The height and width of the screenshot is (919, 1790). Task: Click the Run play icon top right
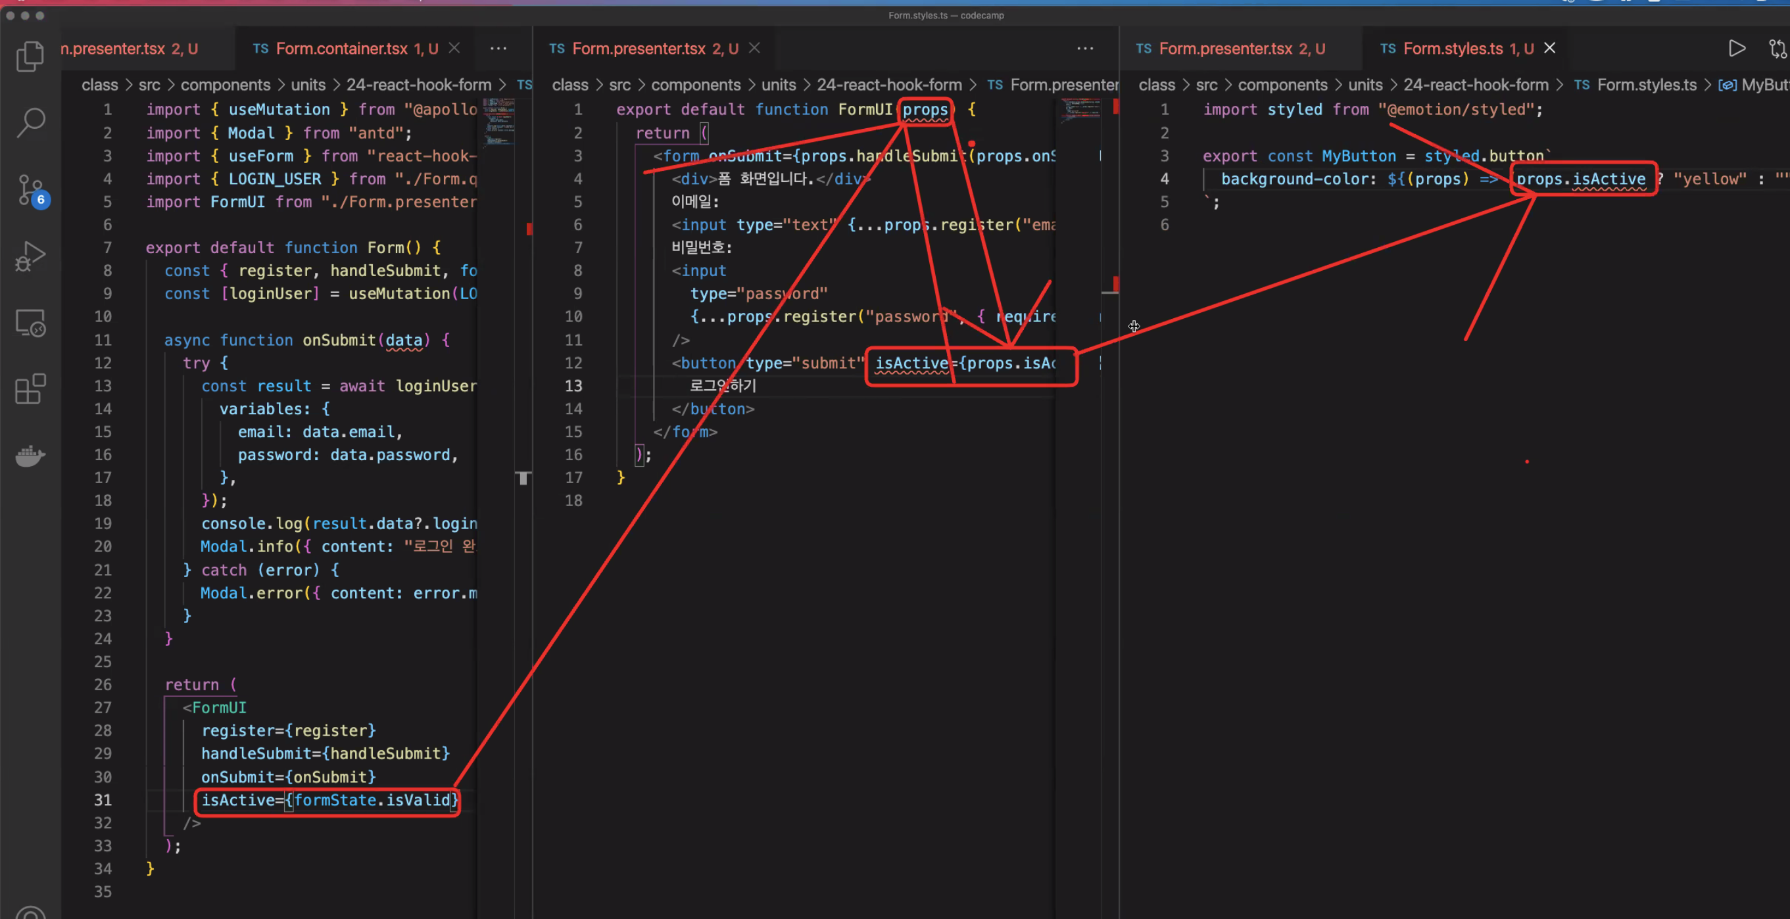(1737, 49)
